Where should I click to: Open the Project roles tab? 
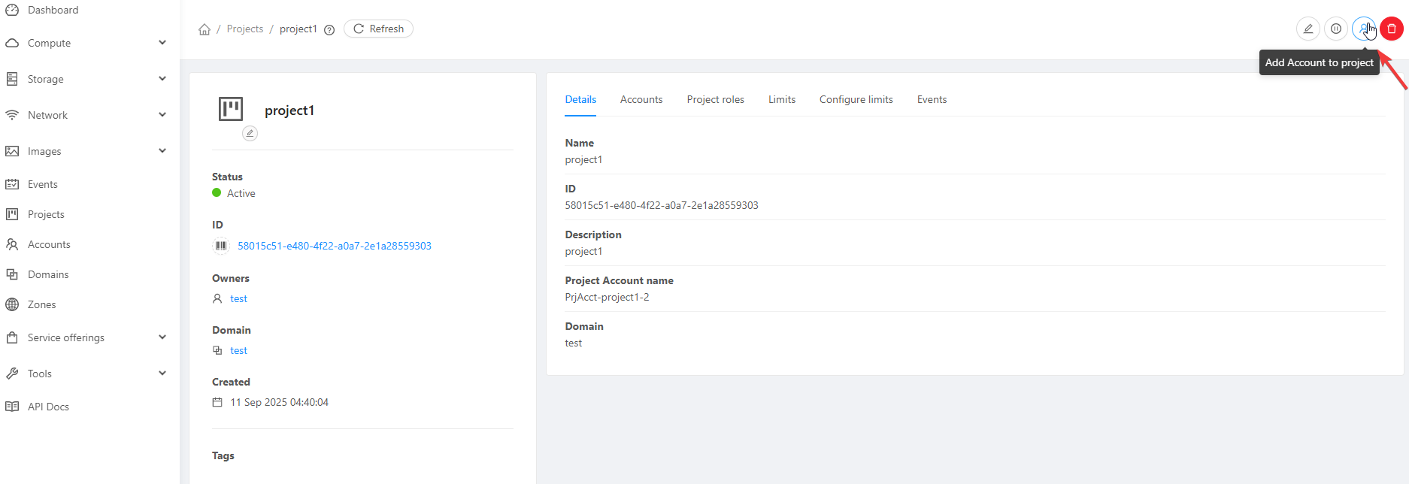715,99
